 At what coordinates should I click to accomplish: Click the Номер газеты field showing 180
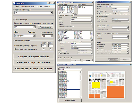point(46,36)
